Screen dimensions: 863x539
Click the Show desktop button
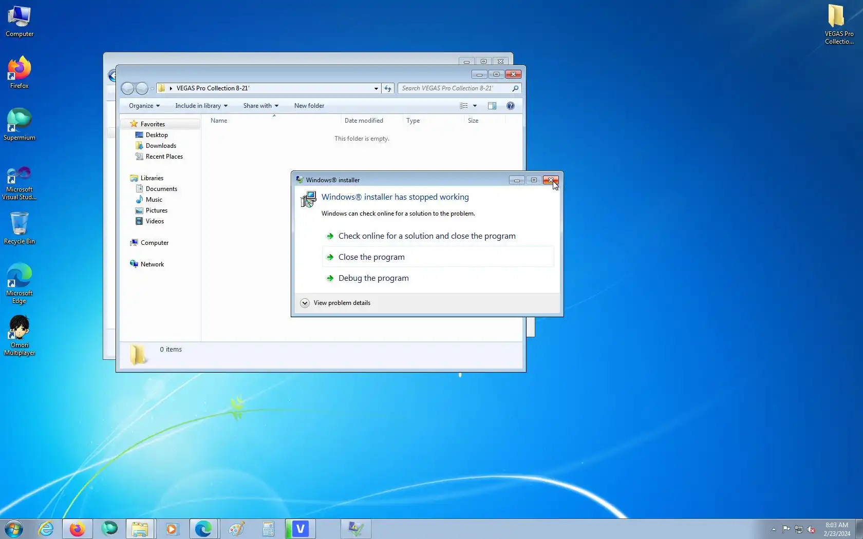pos(859,529)
